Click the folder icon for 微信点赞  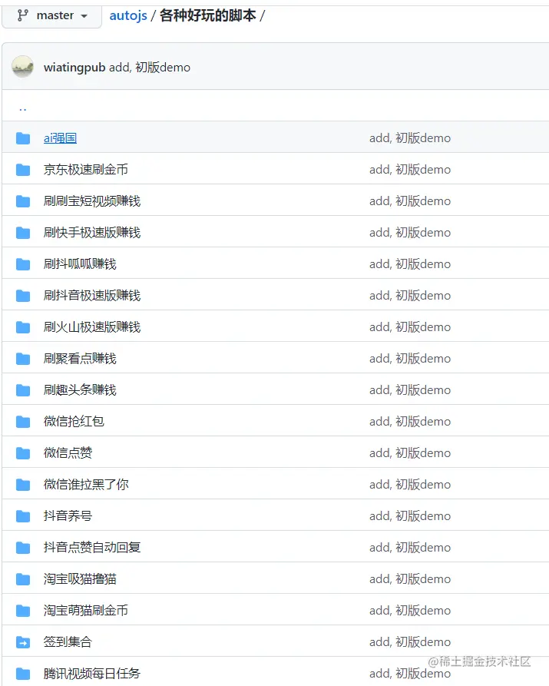[23, 453]
